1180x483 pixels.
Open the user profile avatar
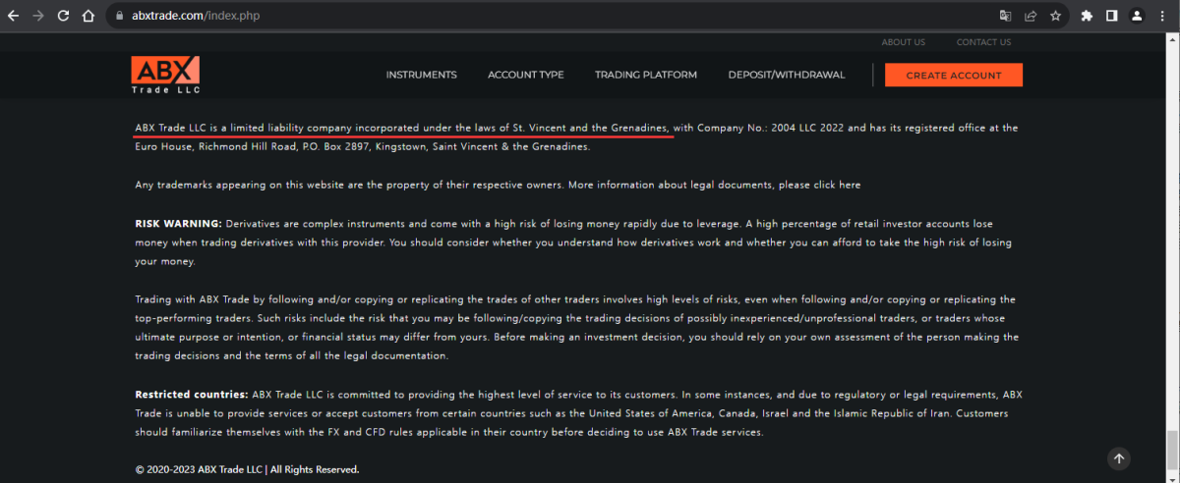click(1138, 16)
